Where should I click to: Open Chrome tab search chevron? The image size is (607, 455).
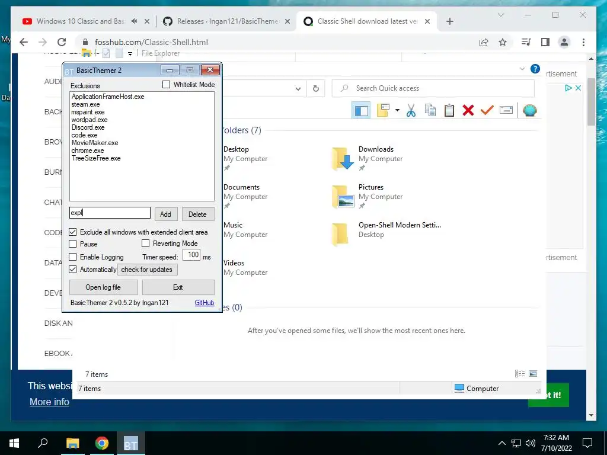(x=500, y=15)
